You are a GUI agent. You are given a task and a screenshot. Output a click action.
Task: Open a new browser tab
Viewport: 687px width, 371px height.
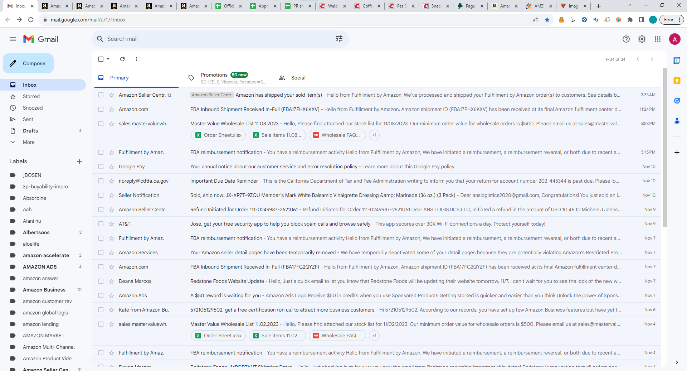click(599, 6)
